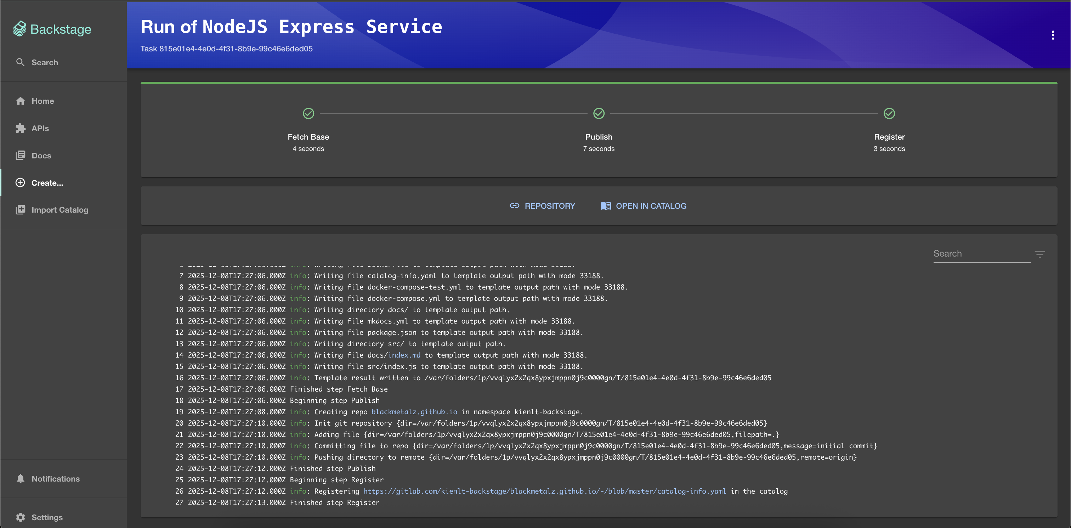Open Search from the sidebar
The width and height of the screenshot is (1071, 528).
coord(45,62)
